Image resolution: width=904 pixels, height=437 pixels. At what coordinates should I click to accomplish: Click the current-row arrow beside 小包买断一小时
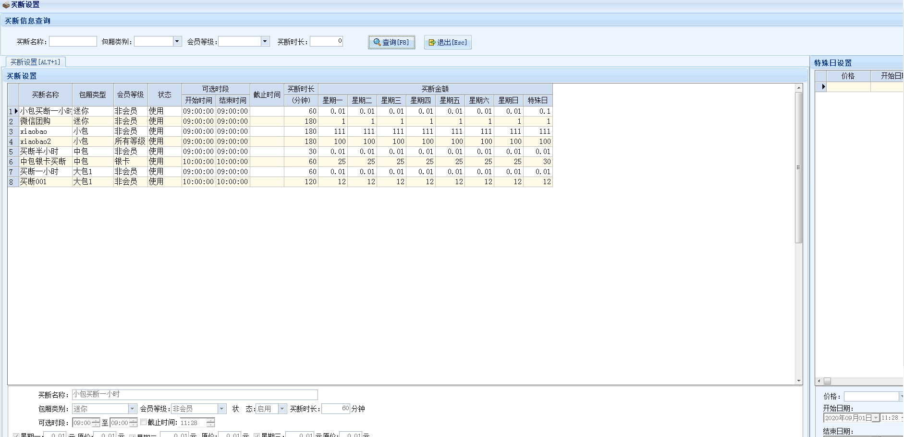pyautogui.click(x=16, y=111)
